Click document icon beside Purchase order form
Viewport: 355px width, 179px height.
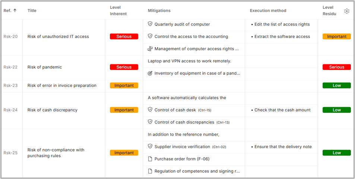150,159
